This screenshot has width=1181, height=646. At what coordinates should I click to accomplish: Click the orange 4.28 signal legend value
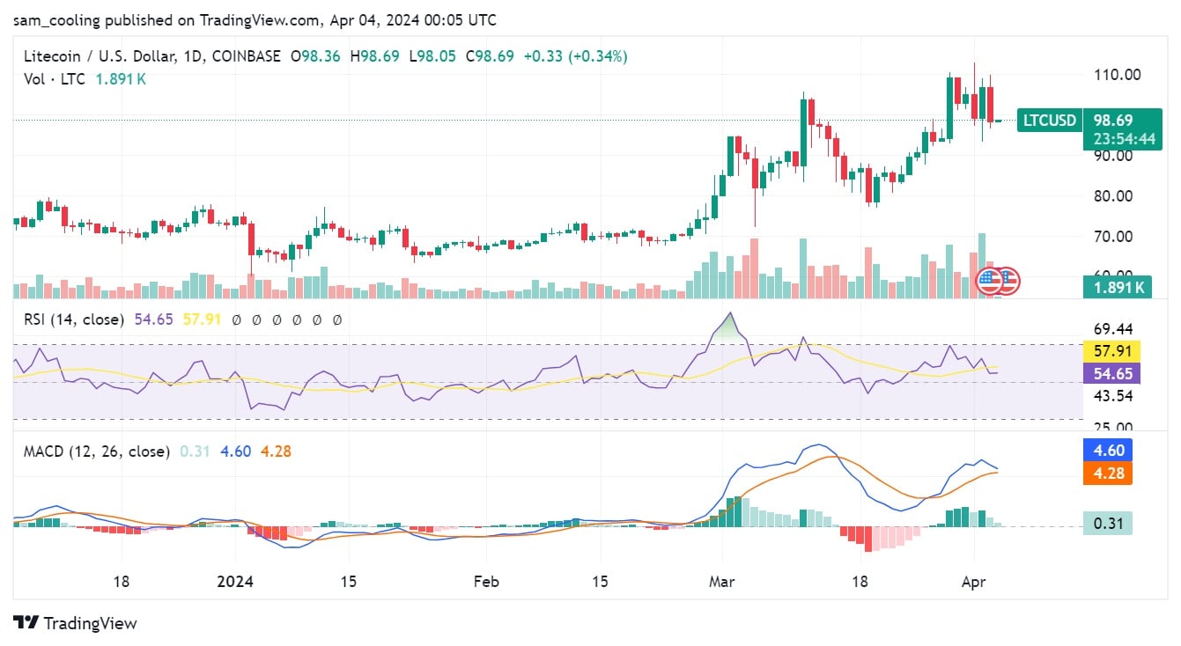277,451
